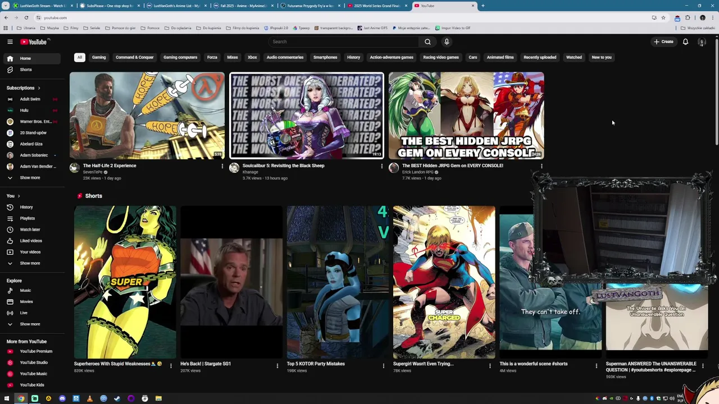Open the Abelard Giza subscription
This screenshot has height=404, width=719.
(33, 144)
